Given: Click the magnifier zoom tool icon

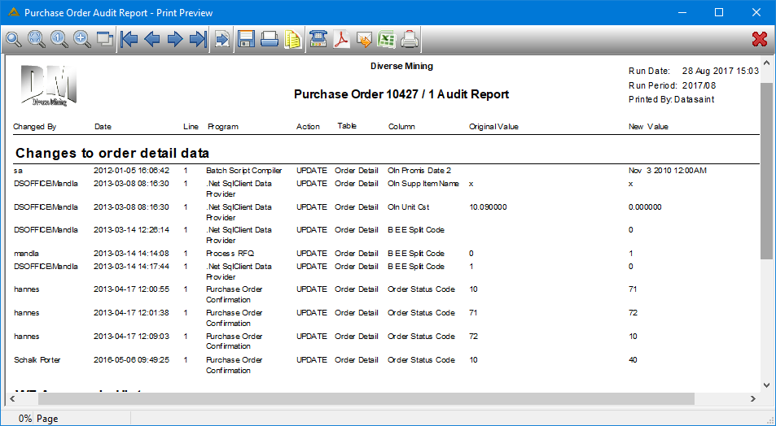Looking at the screenshot, I should point(13,40).
